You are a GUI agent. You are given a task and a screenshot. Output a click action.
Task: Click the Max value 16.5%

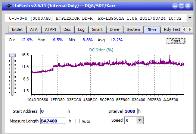coord(57,40)
